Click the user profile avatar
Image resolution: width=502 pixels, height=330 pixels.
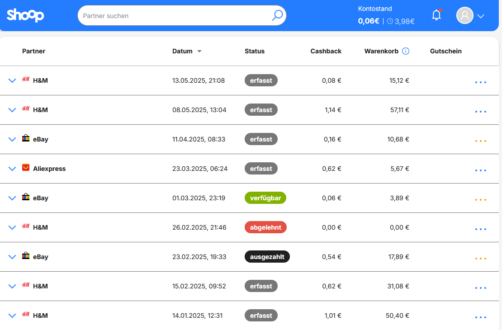pos(464,15)
